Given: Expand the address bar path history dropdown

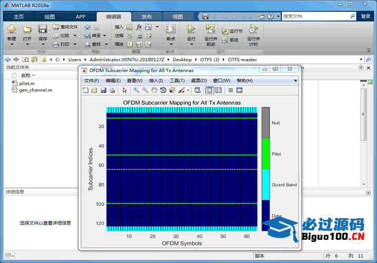Looking at the screenshot, I should (x=361, y=59).
